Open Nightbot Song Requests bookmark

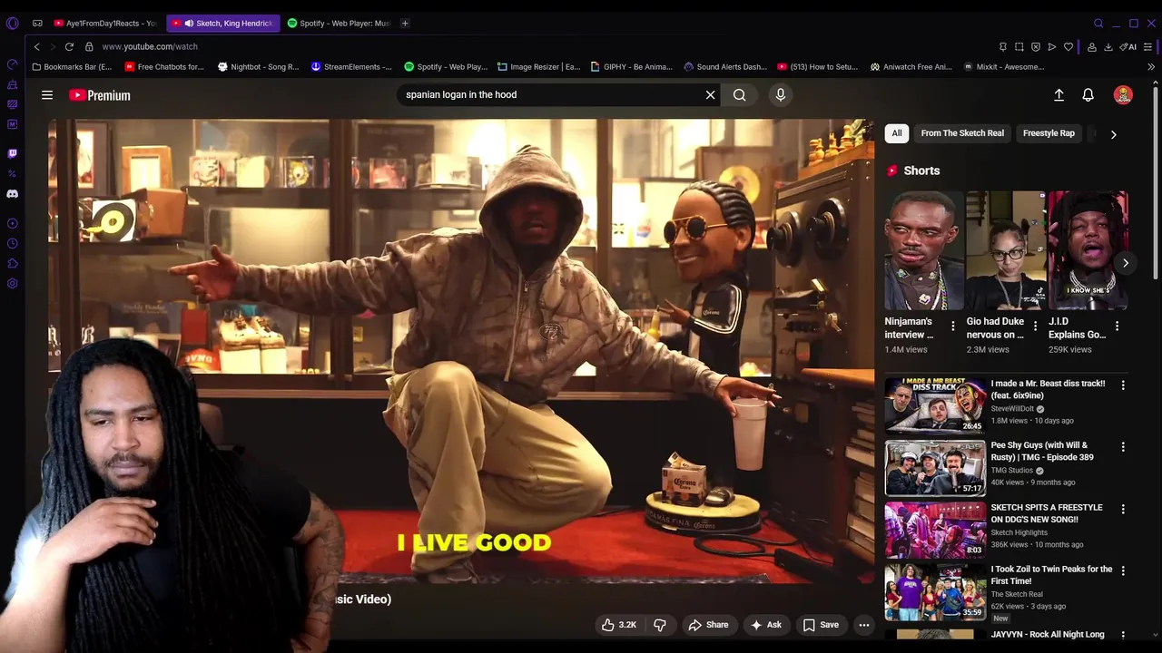point(258,67)
